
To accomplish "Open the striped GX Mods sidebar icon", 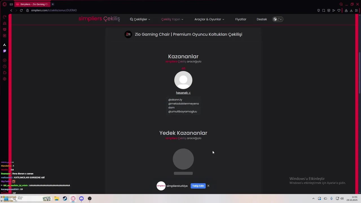I will tap(5, 30).
